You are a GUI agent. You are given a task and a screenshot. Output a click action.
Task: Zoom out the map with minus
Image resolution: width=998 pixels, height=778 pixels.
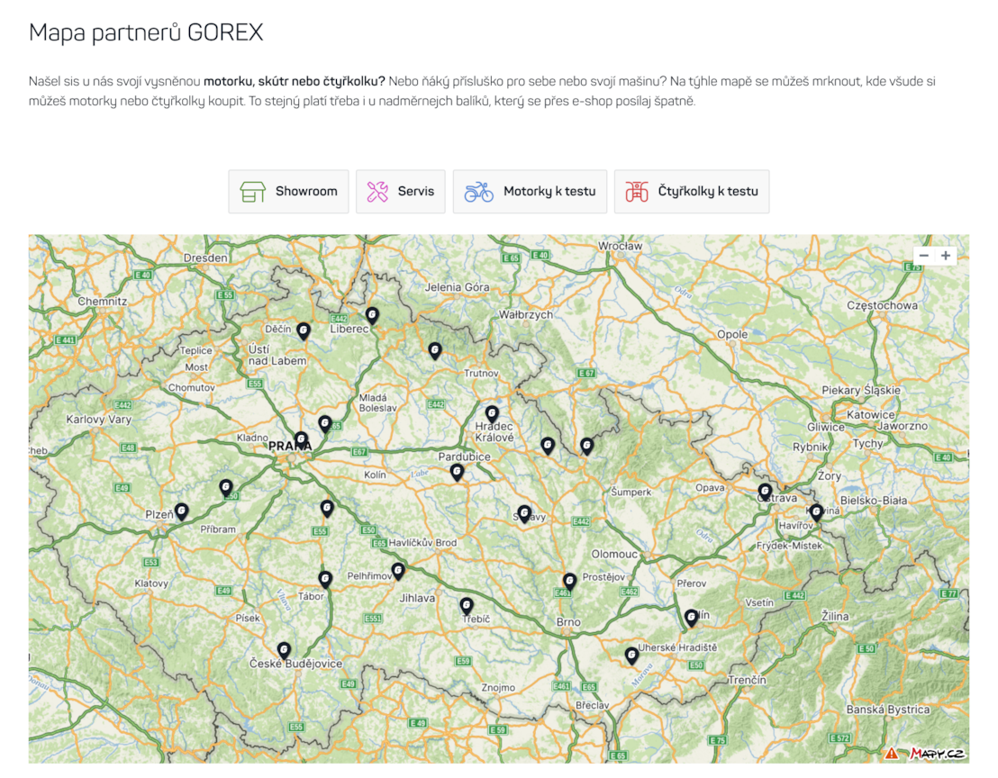coord(924,256)
